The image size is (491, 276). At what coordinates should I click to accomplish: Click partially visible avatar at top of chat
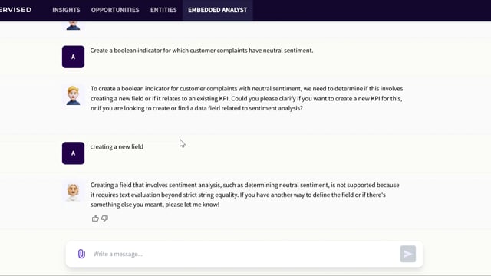click(x=73, y=25)
